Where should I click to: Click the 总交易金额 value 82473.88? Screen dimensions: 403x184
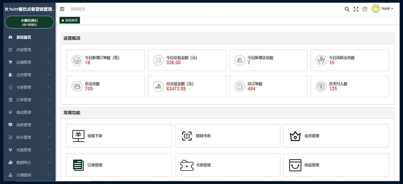coord(176,89)
